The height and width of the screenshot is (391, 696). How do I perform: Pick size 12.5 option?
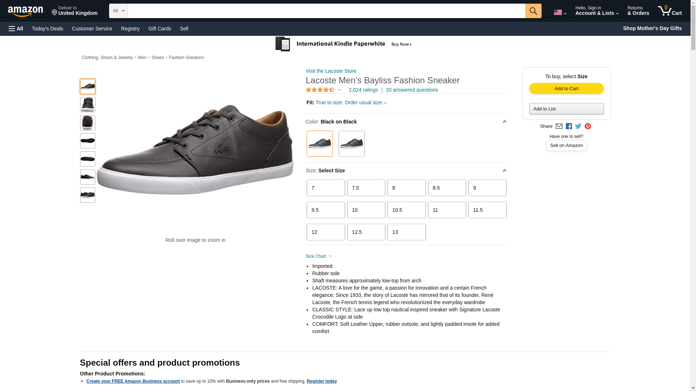tap(366, 232)
